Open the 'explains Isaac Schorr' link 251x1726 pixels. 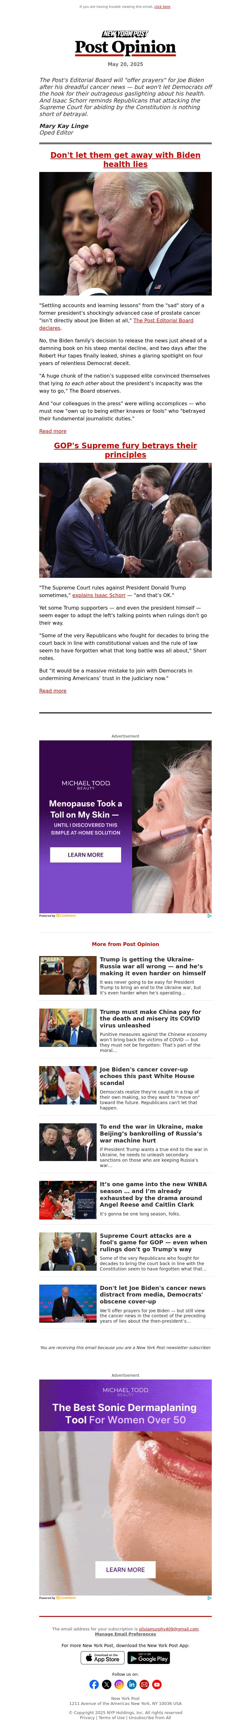tap(99, 595)
